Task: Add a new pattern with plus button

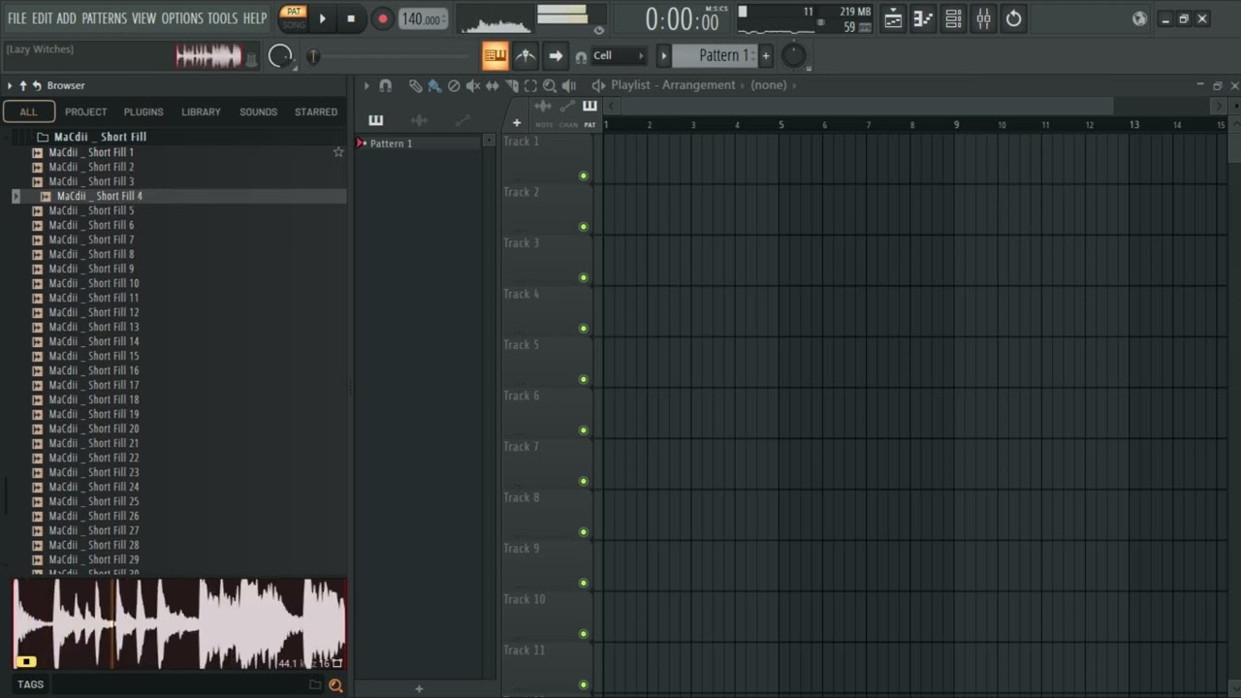Action: click(766, 55)
